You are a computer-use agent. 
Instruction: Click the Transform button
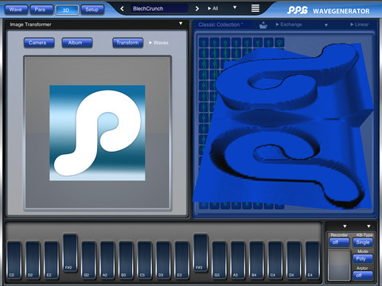click(127, 43)
